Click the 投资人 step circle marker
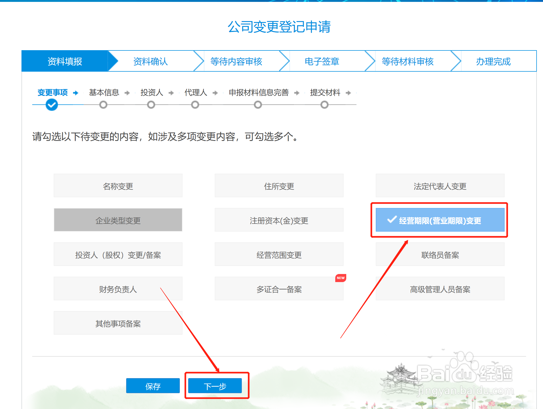This screenshot has height=409, width=543. (x=151, y=105)
